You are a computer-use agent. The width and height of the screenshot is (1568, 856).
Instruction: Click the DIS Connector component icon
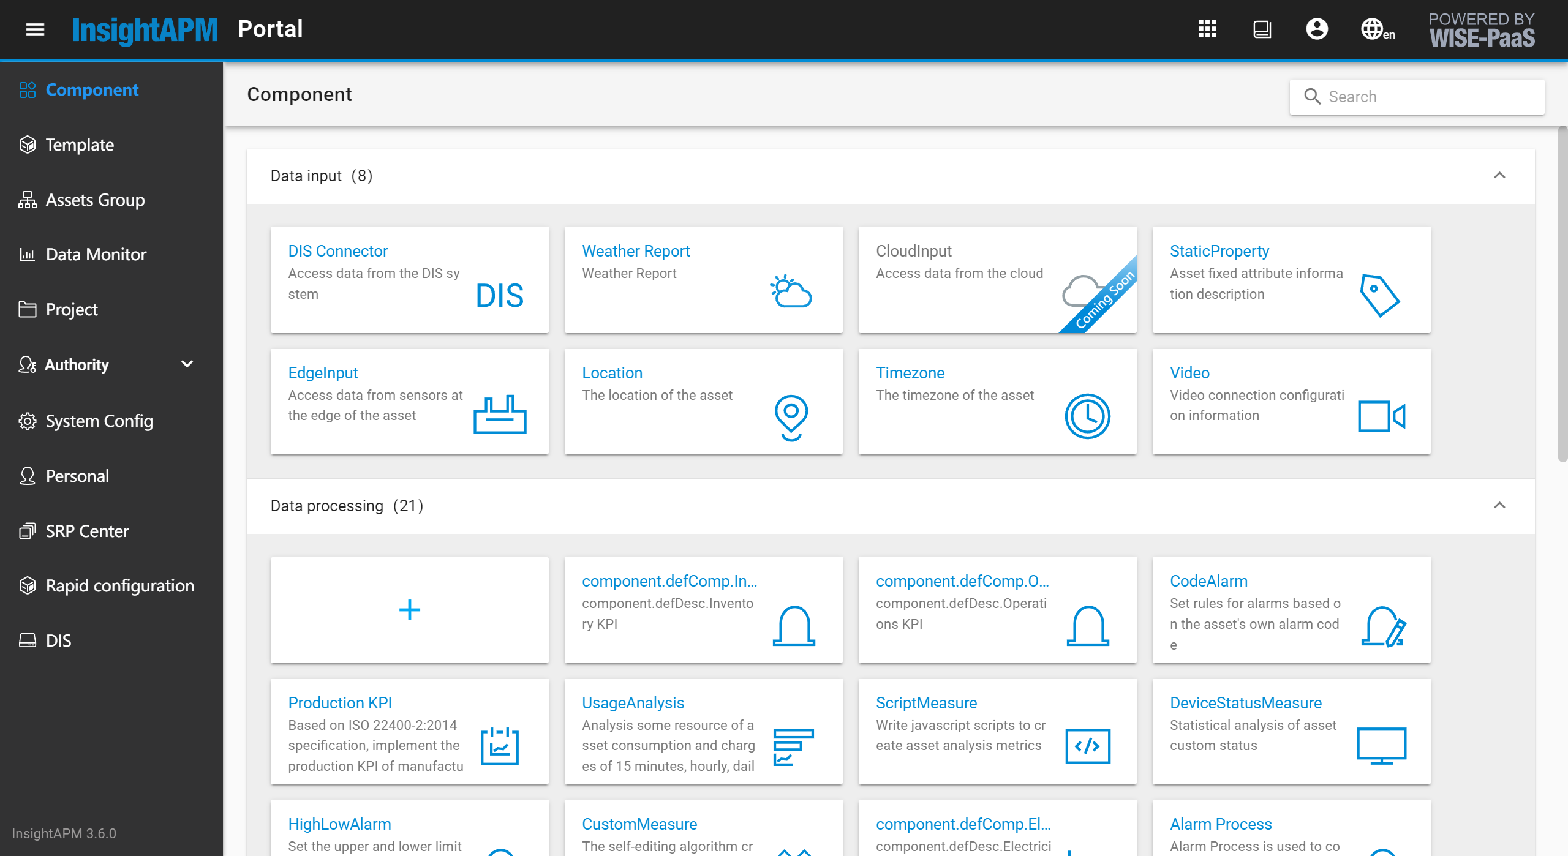(500, 294)
